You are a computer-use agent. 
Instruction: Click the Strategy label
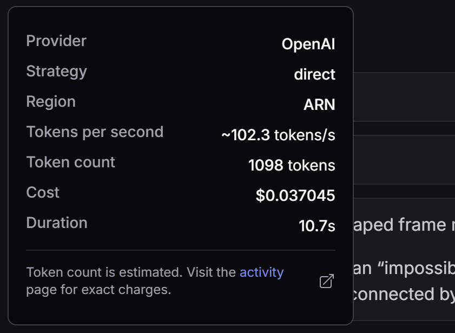pyautogui.click(x=57, y=71)
